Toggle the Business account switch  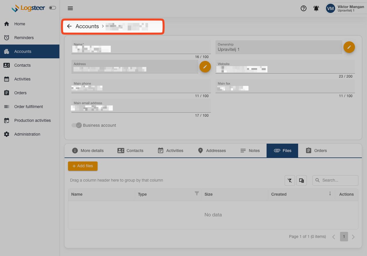point(77,125)
